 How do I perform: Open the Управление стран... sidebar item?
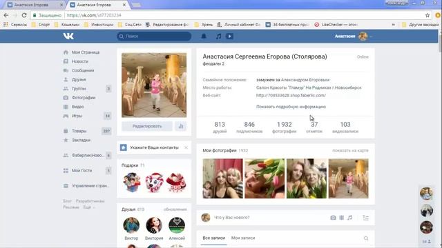coord(87,186)
